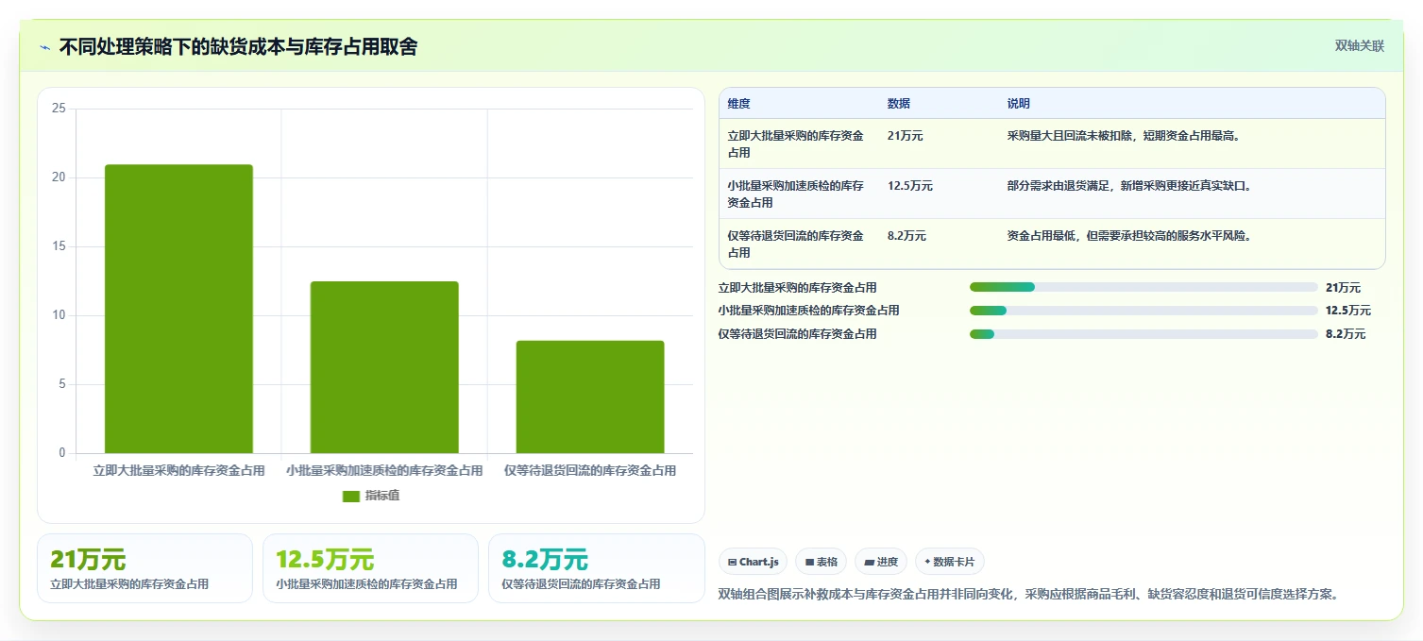1423x641 pixels.
Task: Click the shortest bar for 仅等待退货回流
Action: [x=590, y=396]
